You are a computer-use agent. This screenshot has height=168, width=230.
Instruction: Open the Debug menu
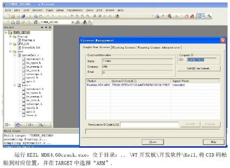[x=60, y=10]
